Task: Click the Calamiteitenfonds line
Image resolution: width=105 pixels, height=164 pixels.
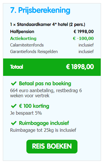Action: (x=52, y=45)
